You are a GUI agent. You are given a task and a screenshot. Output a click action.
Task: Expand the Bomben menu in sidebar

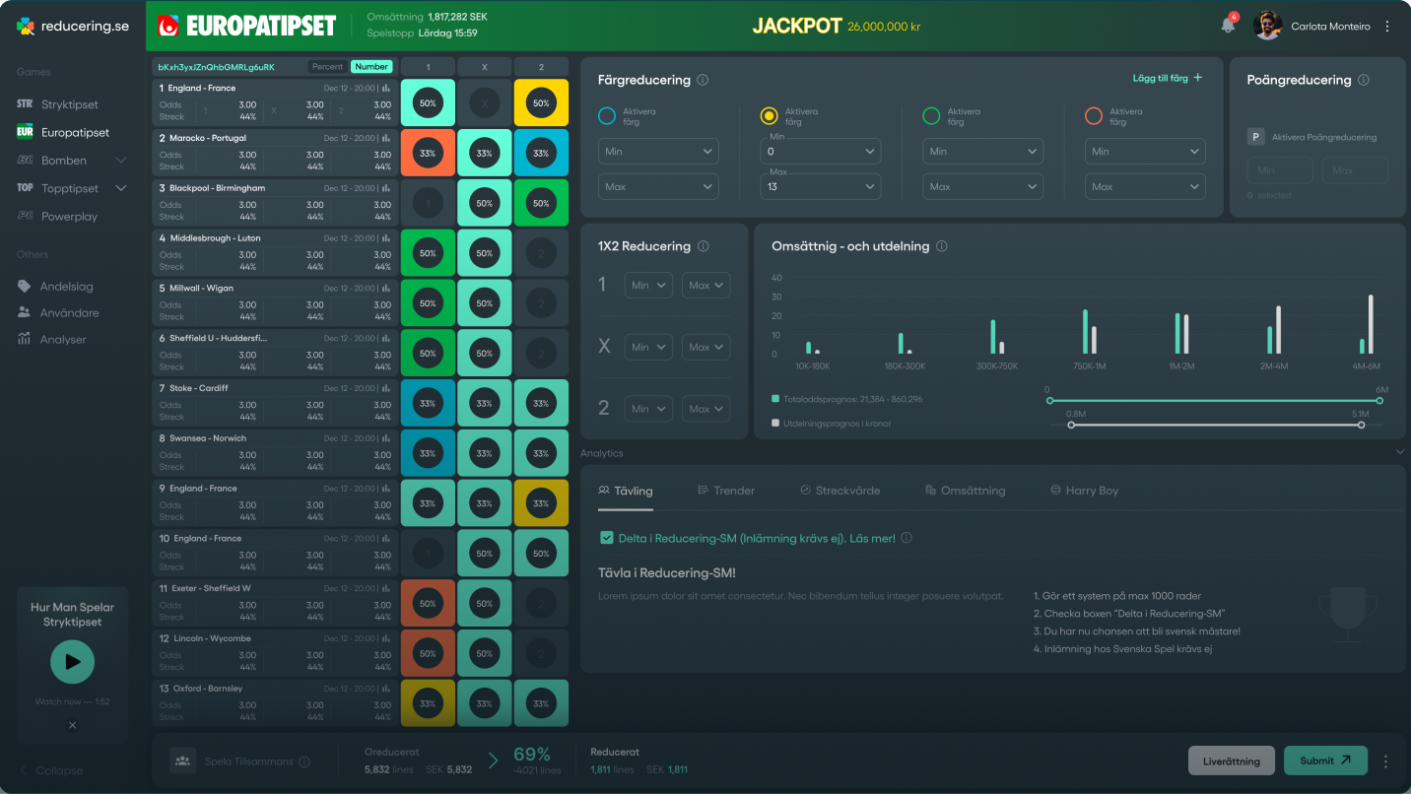[x=121, y=161]
